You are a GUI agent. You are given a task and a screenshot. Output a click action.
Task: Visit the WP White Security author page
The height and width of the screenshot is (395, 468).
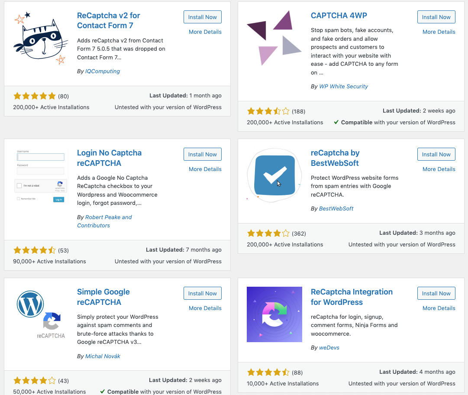pyautogui.click(x=343, y=87)
